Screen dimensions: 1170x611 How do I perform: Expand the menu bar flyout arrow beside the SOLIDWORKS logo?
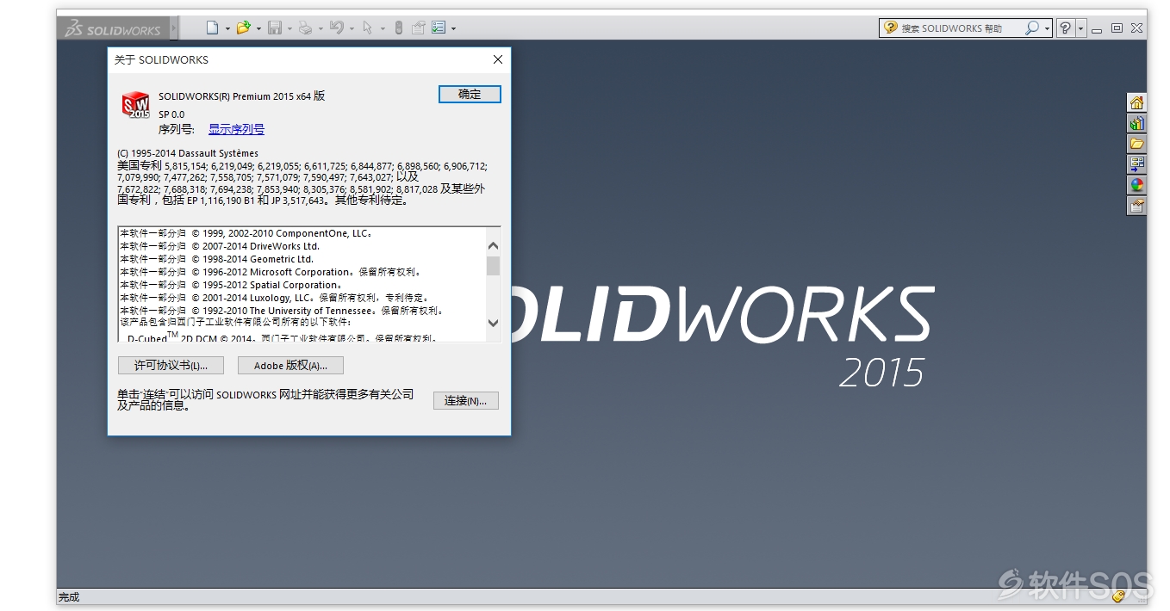pyautogui.click(x=174, y=28)
